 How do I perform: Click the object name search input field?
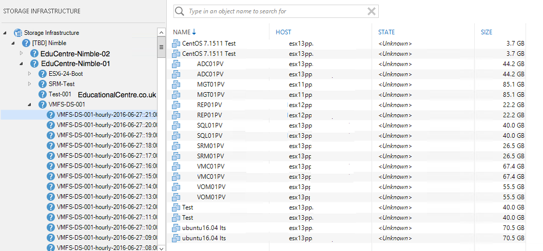click(x=276, y=11)
